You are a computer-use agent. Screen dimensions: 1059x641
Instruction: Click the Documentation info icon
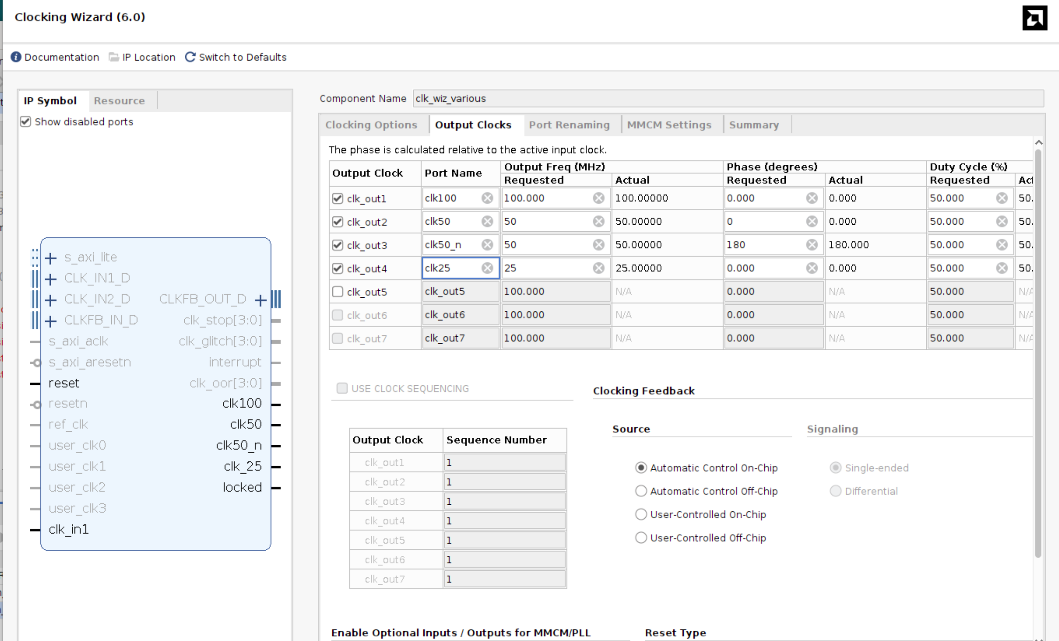pos(16,57)
